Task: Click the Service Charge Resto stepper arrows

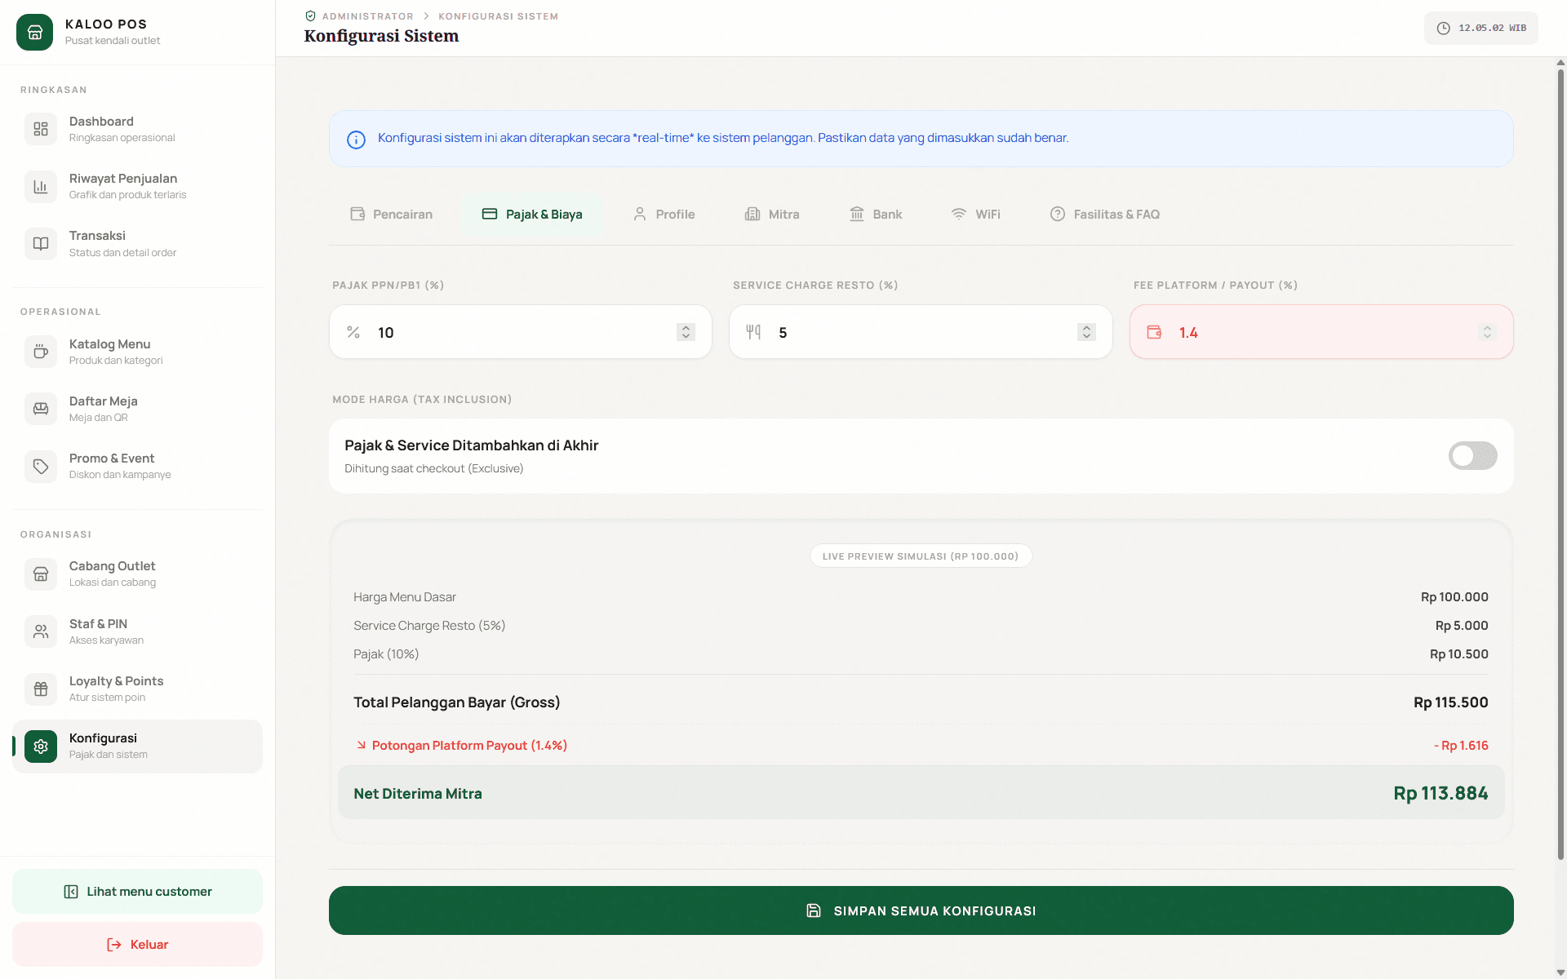Action: tap(1086, 332)
